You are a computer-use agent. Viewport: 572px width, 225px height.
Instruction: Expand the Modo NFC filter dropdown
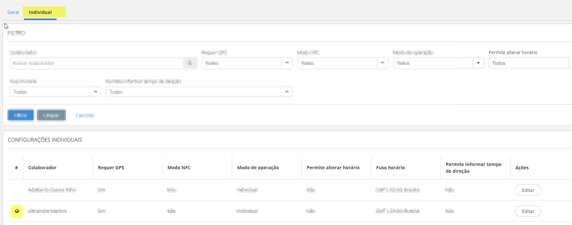(382, 63)
